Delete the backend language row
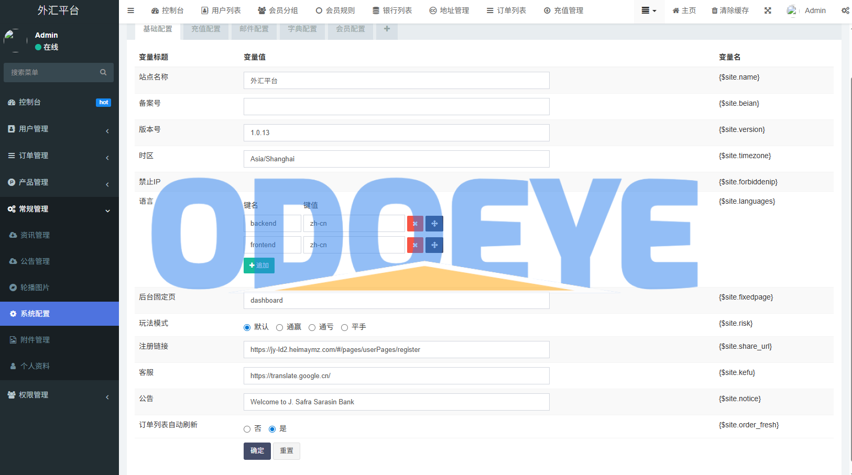Viewport: 852px width, 475px height. click(415, 224)
